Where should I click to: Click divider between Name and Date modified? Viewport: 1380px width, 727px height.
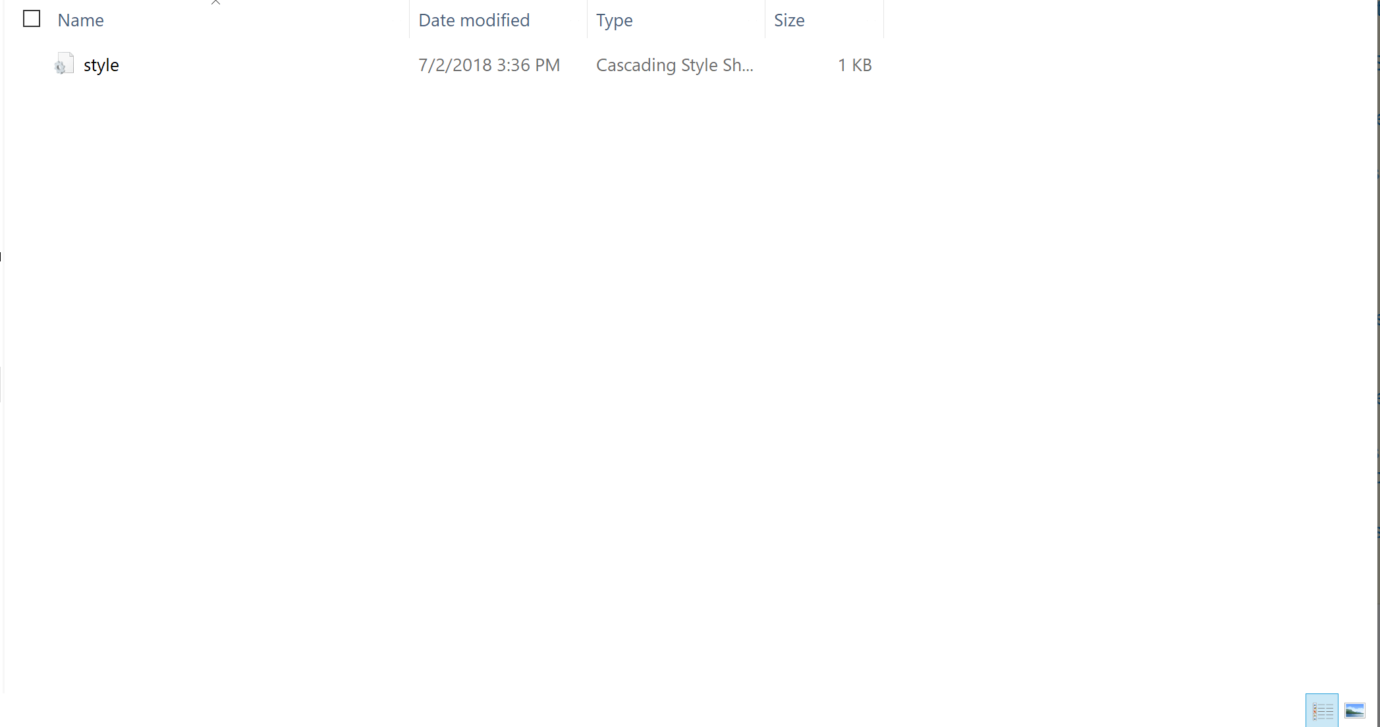coord(409,20)
